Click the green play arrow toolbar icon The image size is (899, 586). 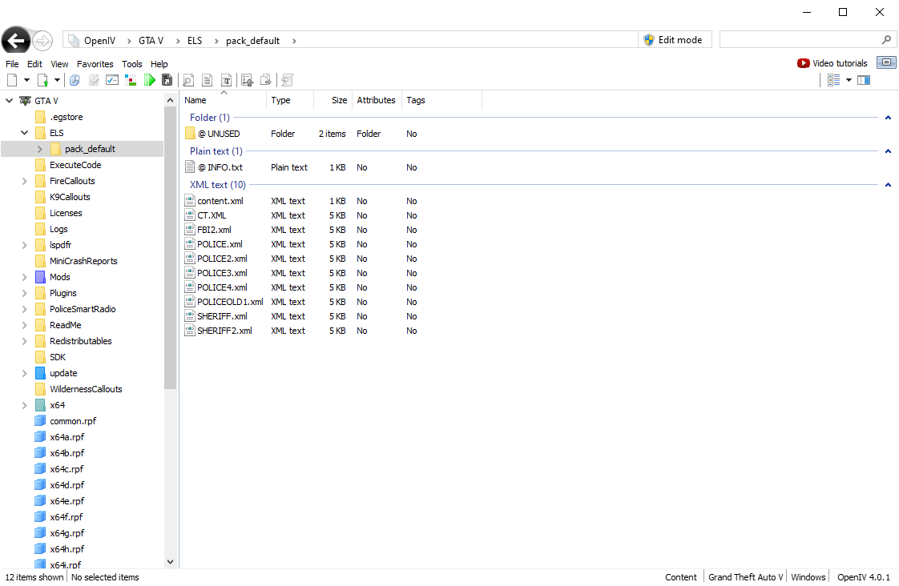150,80
